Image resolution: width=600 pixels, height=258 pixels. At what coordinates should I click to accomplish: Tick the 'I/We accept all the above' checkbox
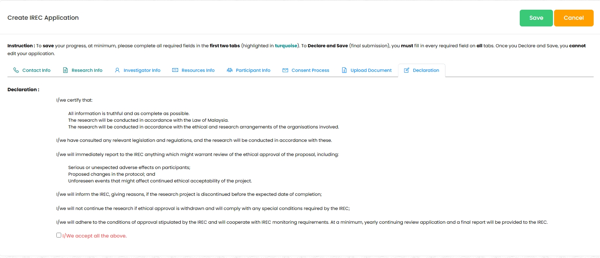coord(59,235)
